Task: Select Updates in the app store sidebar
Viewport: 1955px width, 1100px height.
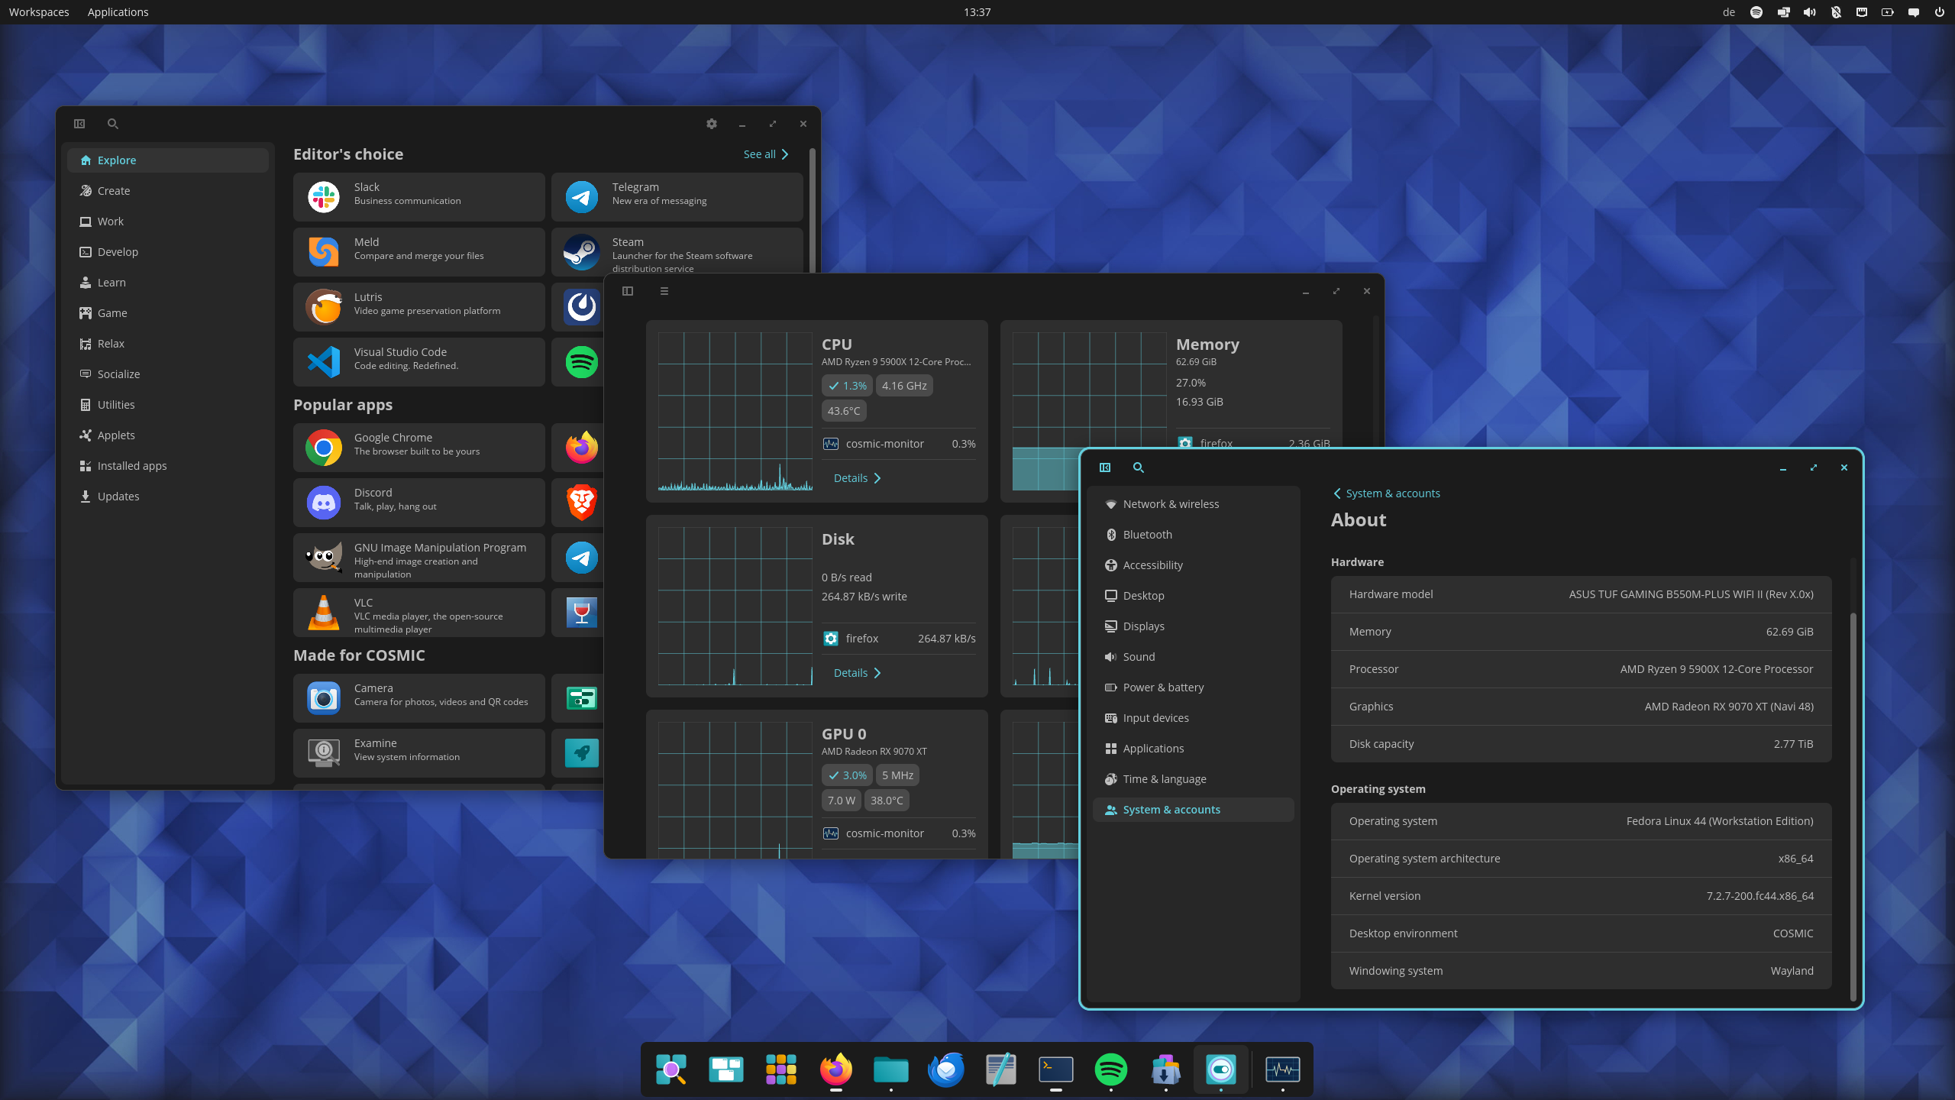Action: [x=168, y=497]
